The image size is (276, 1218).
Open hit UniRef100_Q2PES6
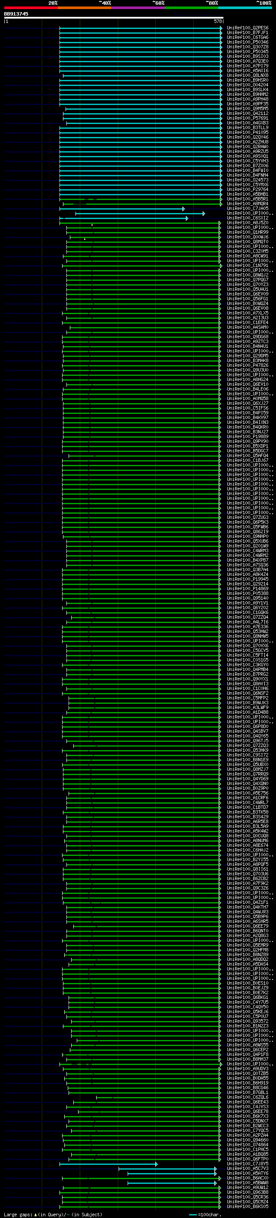[x=248, y=28]
